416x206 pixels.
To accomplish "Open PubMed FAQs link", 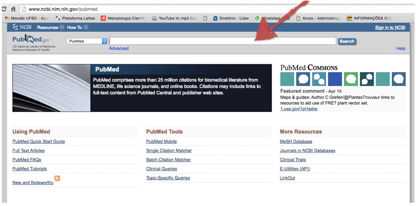I will point(27,160).
